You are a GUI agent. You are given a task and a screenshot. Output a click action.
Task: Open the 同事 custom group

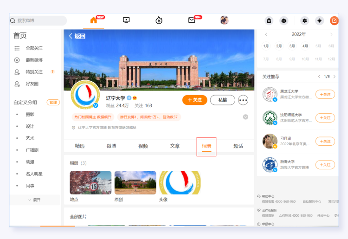click(30, 186)
